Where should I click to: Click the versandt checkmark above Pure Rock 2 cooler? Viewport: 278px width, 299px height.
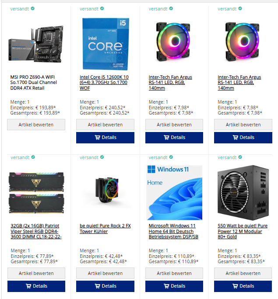click(x=102, y=157)
